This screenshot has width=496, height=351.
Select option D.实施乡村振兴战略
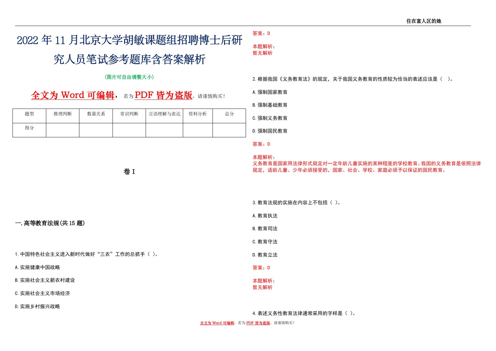click(x=38, y=307)
